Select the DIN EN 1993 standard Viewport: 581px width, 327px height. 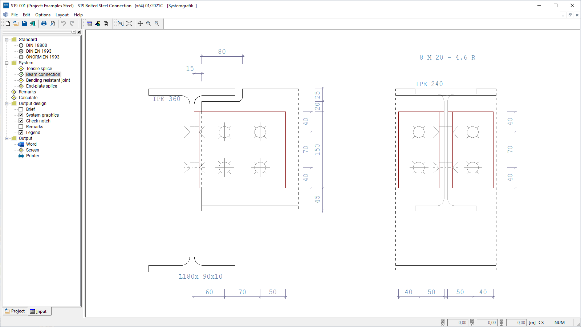21,51
